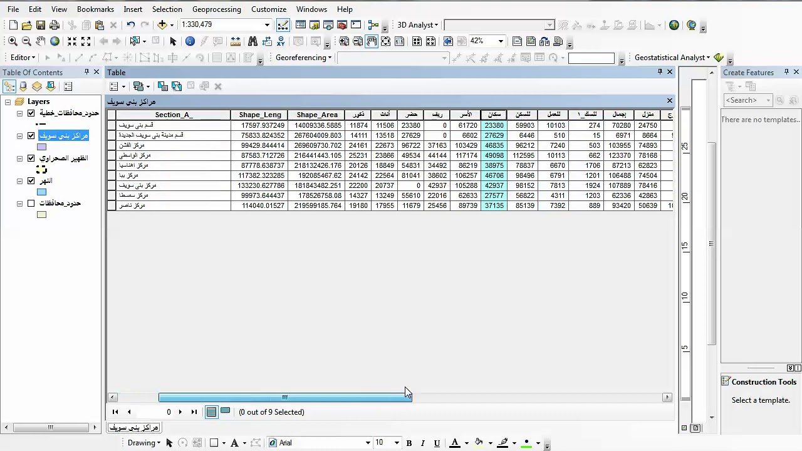Collapse the Layers group in Table Of Contents
The height and width of the screenshot is (451, 802).
pos(8,101)
